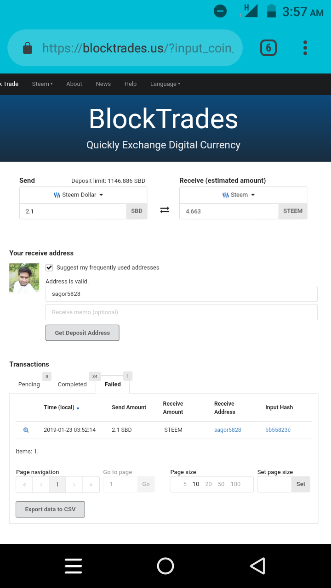
Task: Focus the Go to page number field
Action: coord(120,484)
